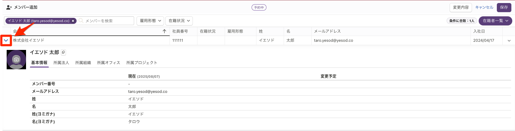Copy the member name イエソド 太郎
Image resolution: width=515 pixels, height=131 pixels.
(x=63, y=52)
